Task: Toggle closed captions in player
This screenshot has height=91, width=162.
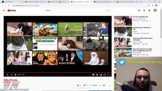Action: coord(93,75)
